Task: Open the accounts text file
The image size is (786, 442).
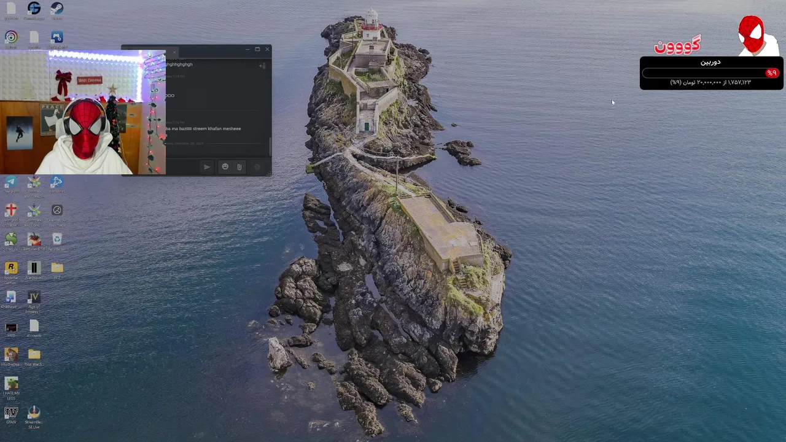Action: click(34, 328)
